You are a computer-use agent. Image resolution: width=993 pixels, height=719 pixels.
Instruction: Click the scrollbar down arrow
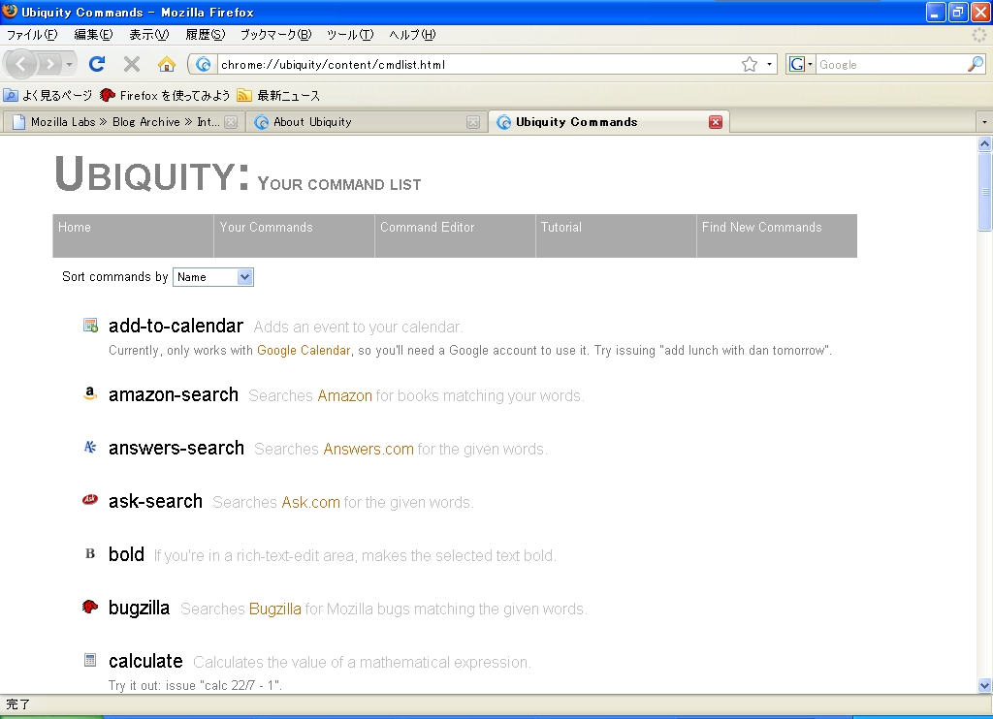coord(985,685)
